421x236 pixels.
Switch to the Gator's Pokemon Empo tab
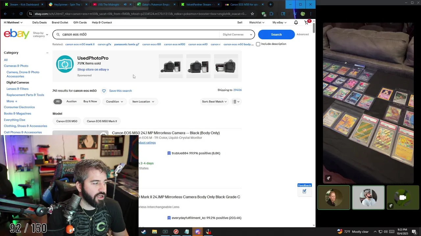155,5
